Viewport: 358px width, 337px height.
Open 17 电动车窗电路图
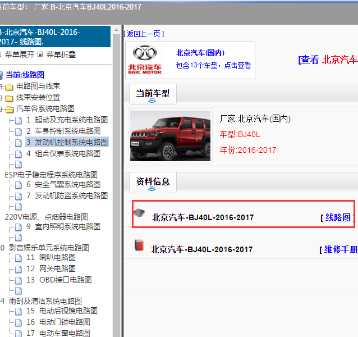(58, 333)
